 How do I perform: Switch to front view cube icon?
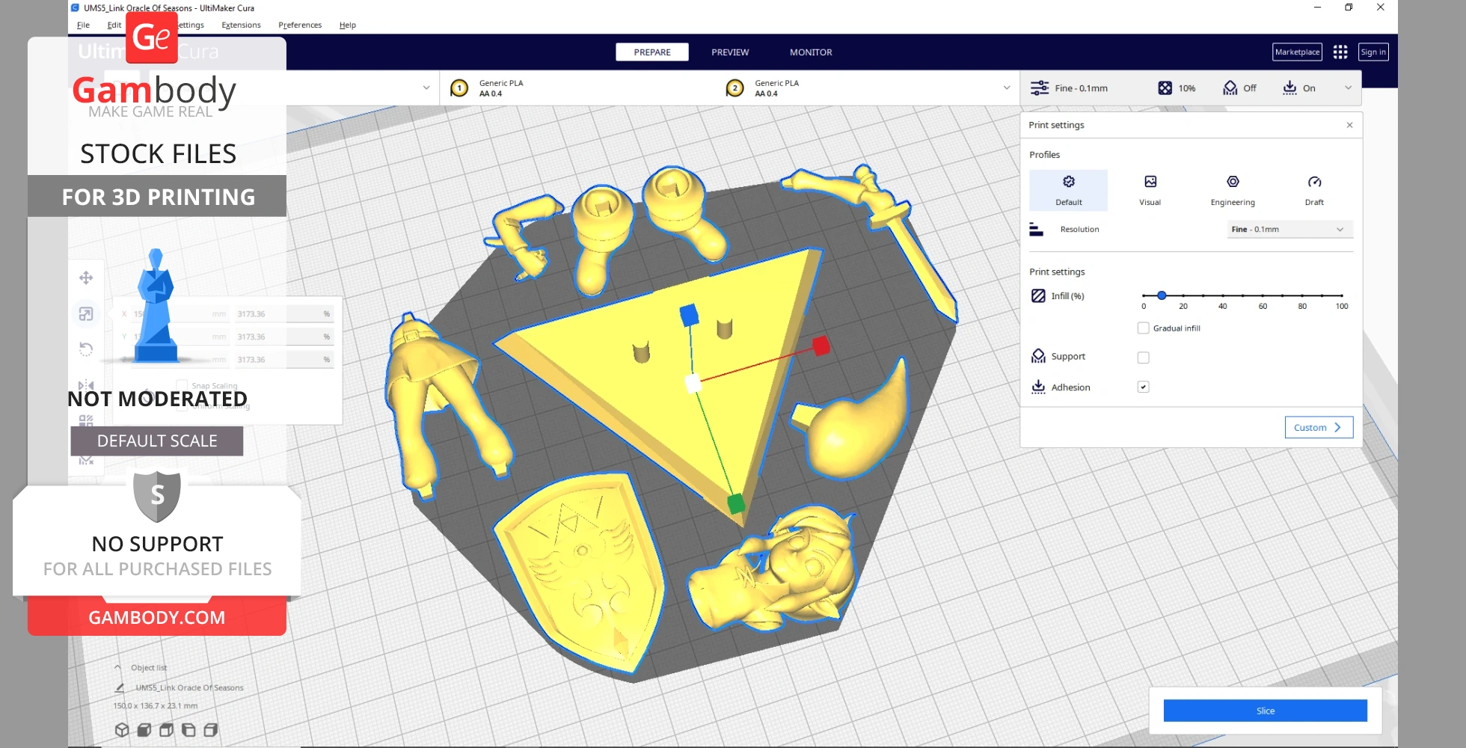click(144, 730)
